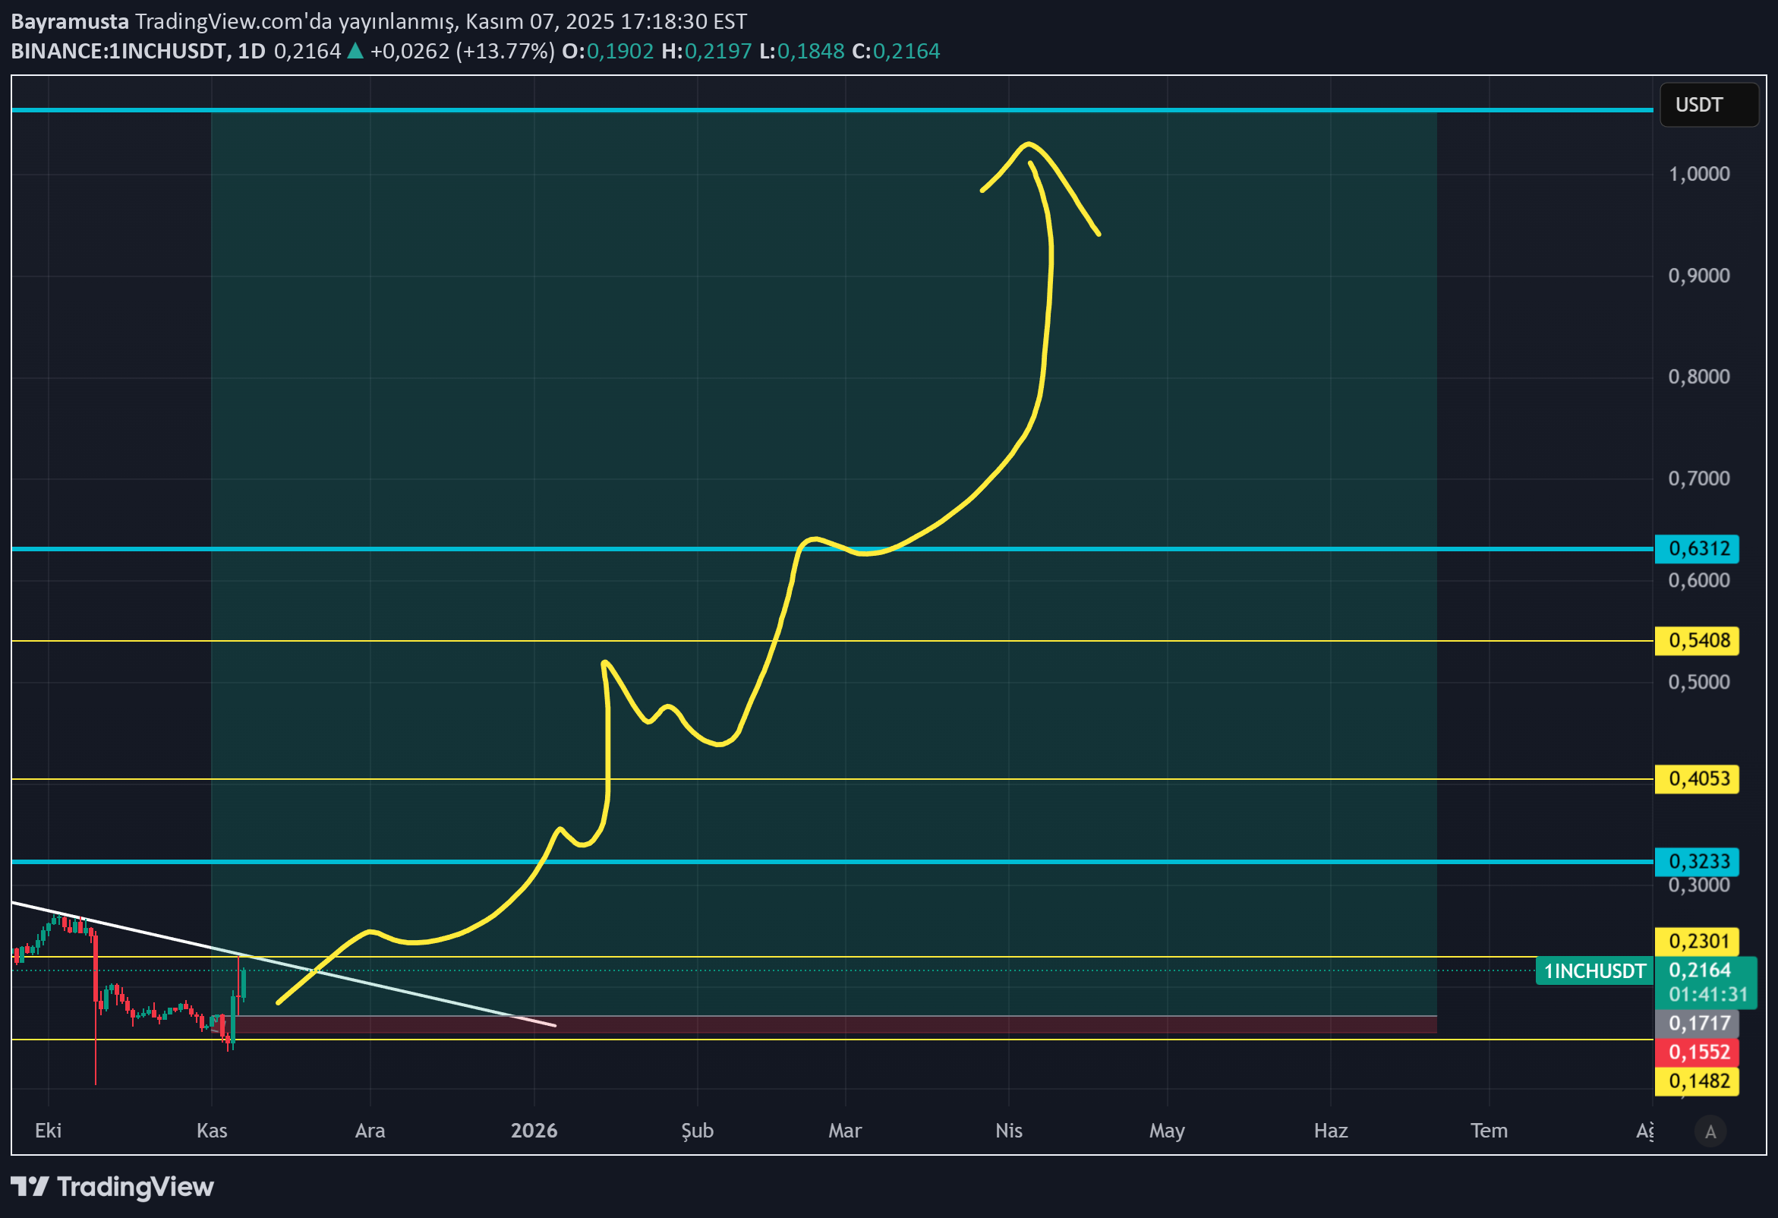Click the TradingView logo icon
Image resolution: width=1778 pixels, height=1218 pixels.
pyautogui.click(x=29, y=1187)
